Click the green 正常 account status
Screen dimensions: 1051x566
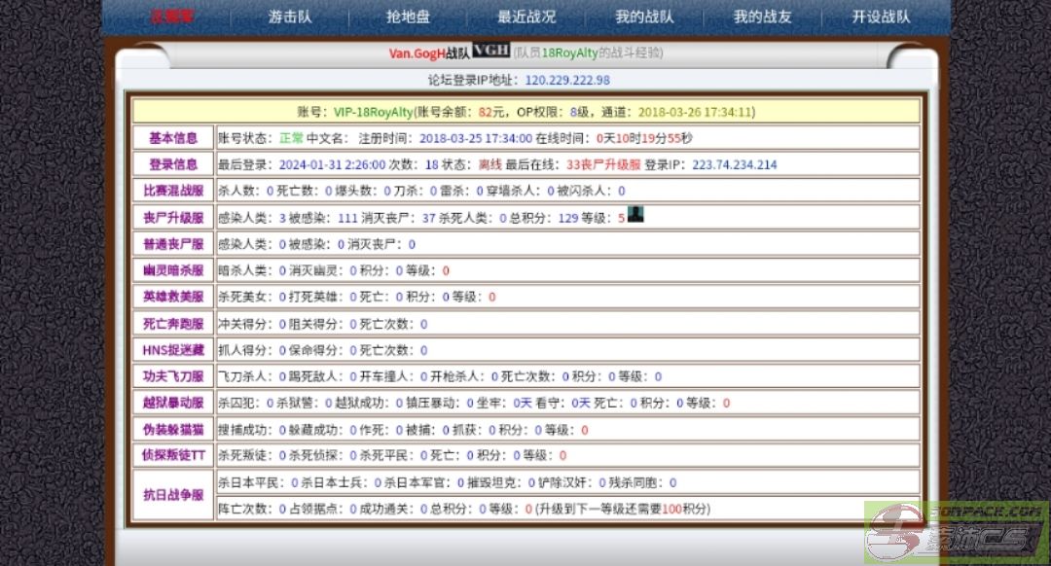pos(291,138)
